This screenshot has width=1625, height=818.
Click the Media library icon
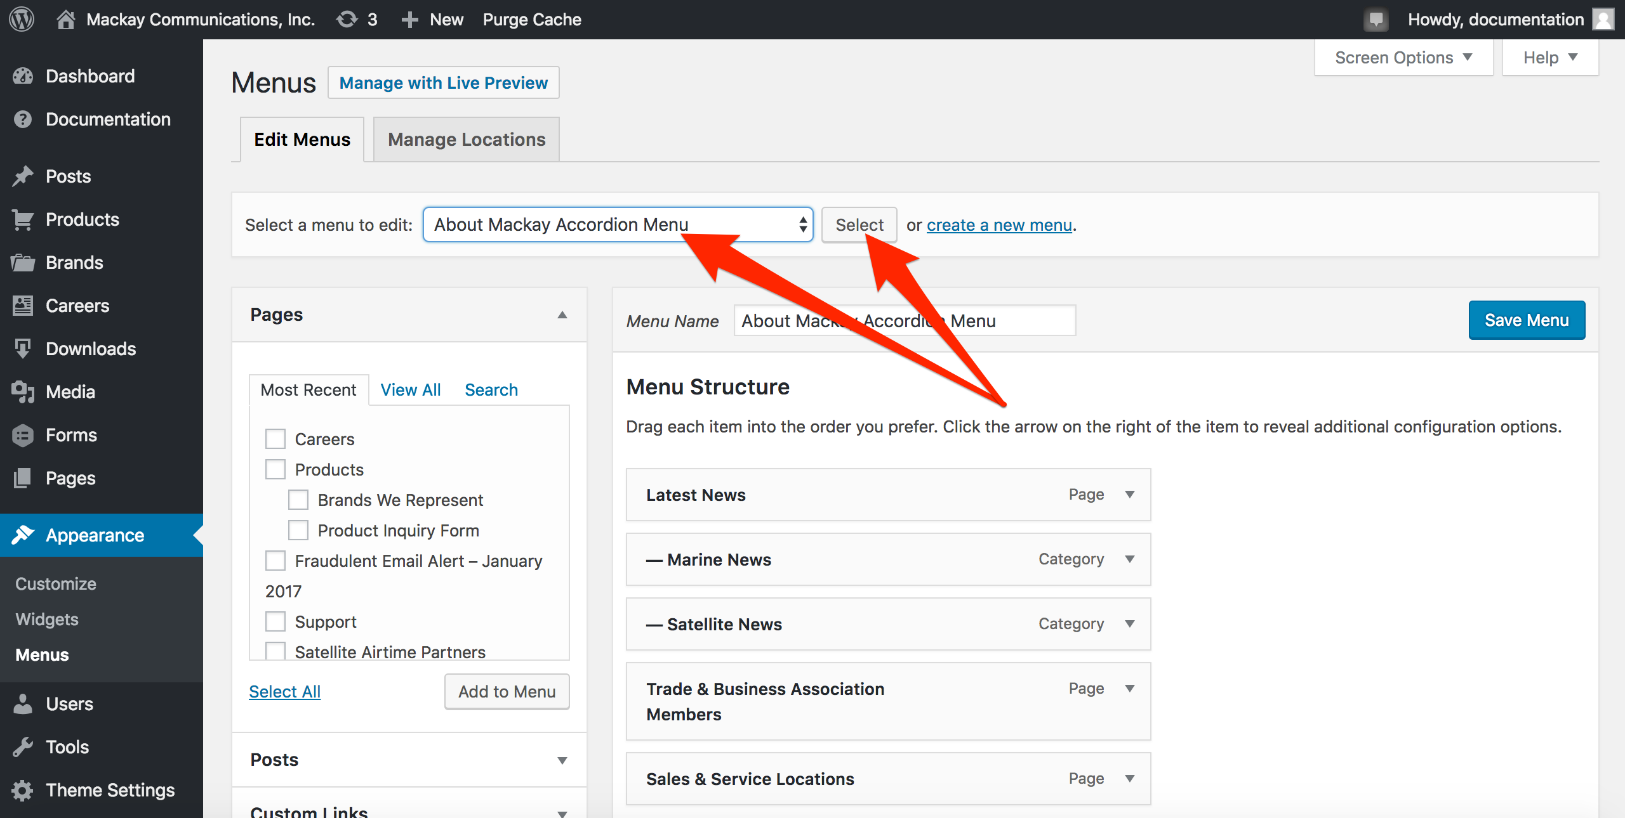[23, 392]
